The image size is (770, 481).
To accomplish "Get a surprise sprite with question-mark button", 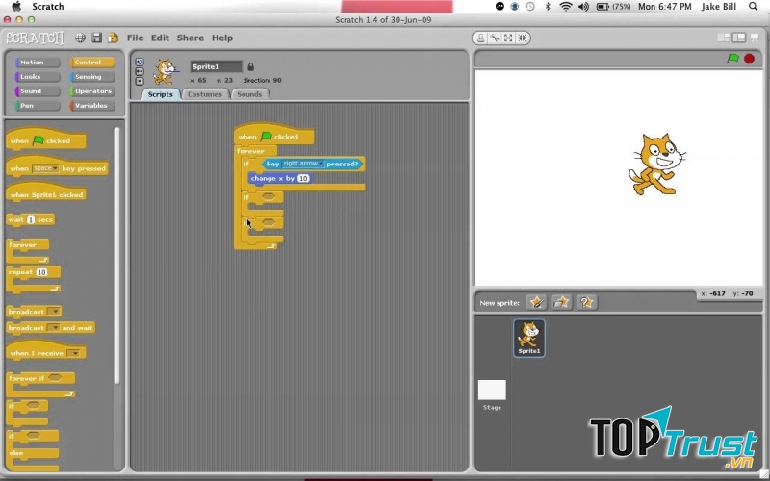I will click(586, 302).
